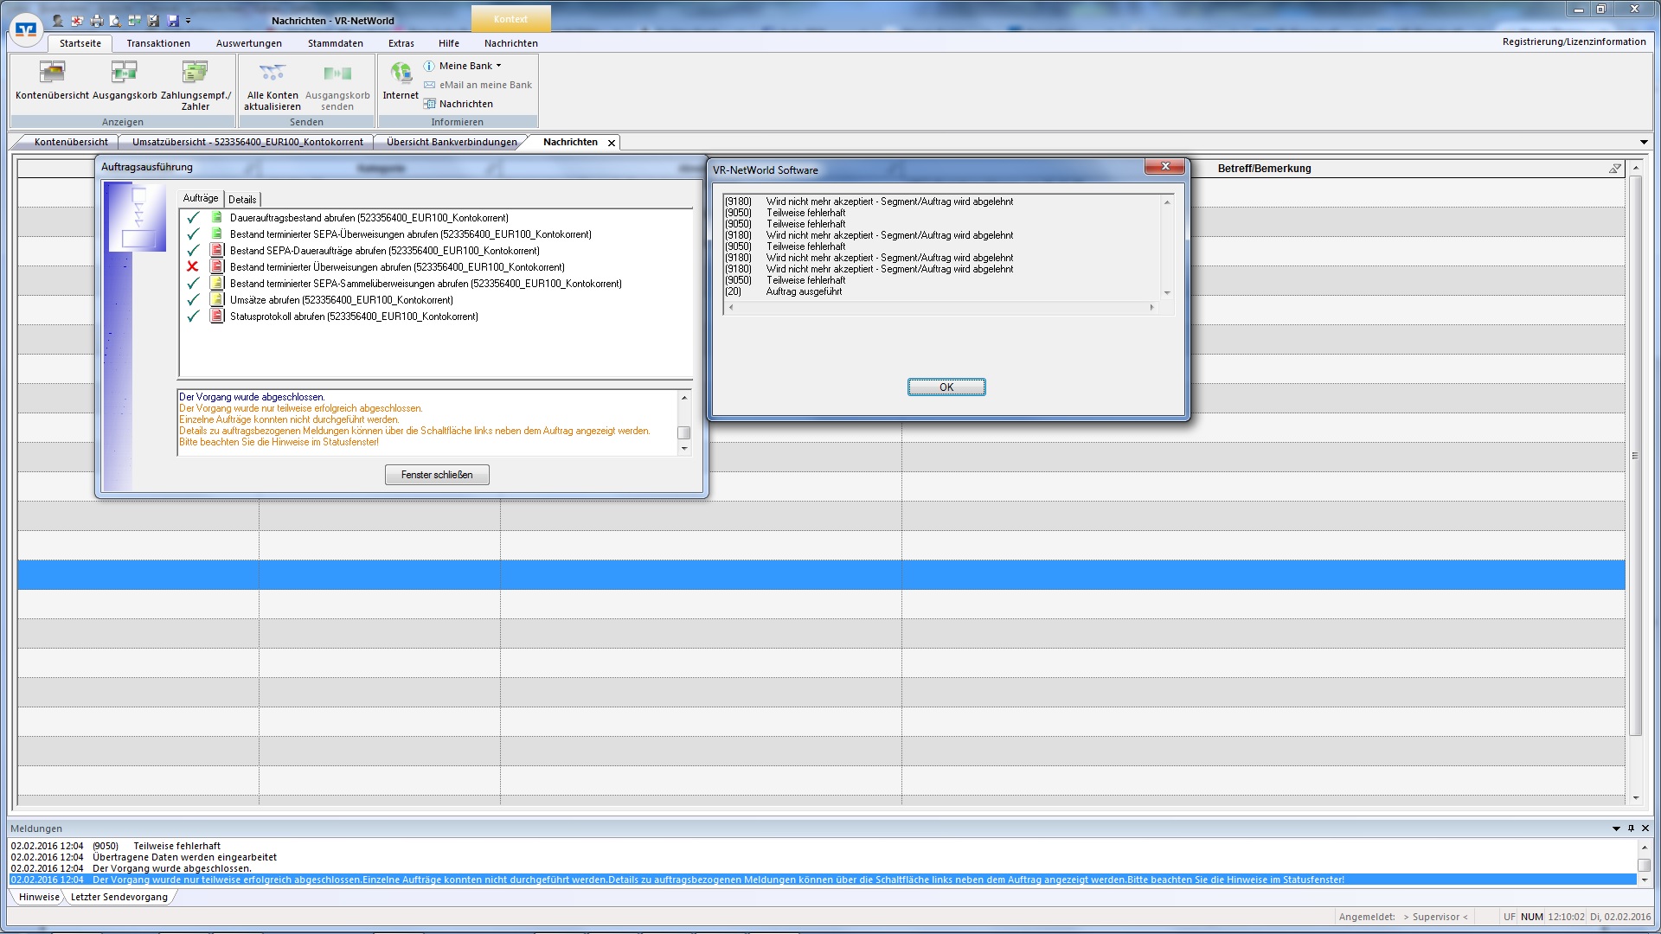The width and height of the screenshot is (1661, 934).
Task: Open the Meldungen panel dropdown arrow
Action: coord(1616,828)
